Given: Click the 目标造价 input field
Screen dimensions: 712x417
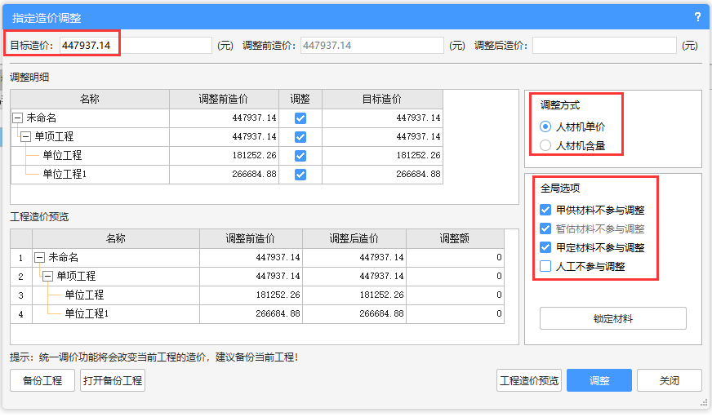Looking at the screenshot, I should 135,46.
